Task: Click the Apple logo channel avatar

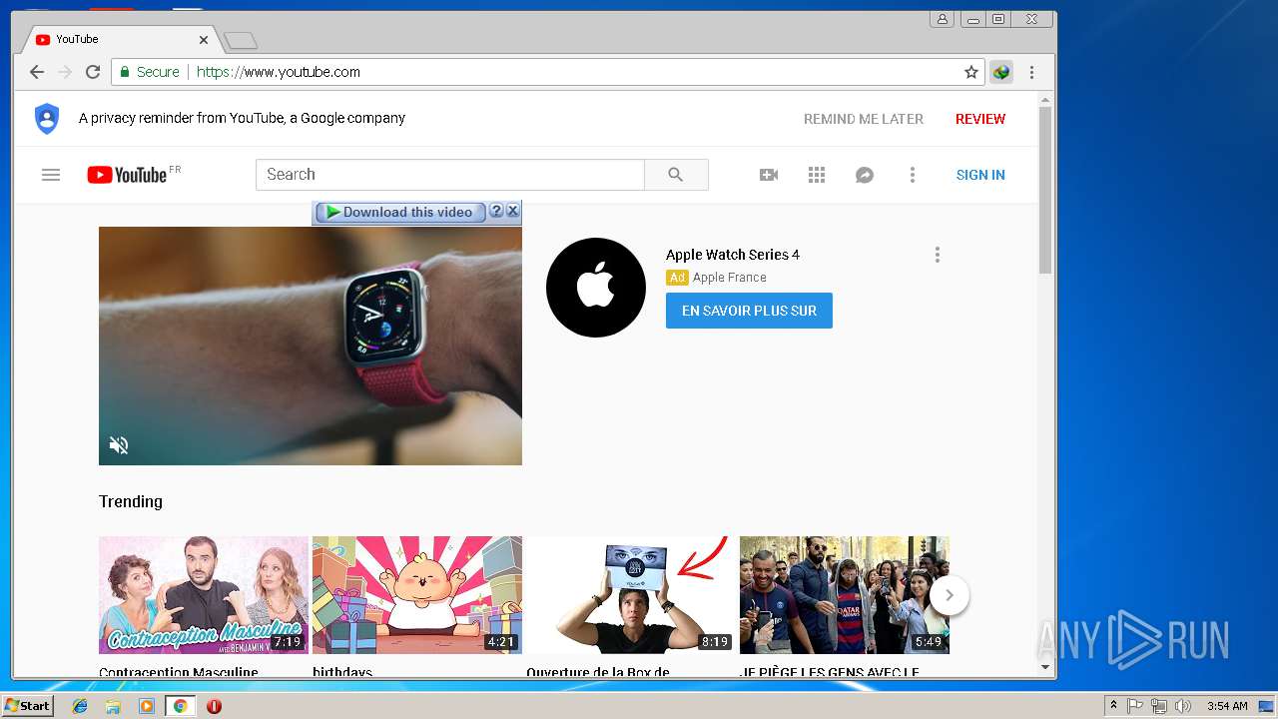Action: (596, 288)
